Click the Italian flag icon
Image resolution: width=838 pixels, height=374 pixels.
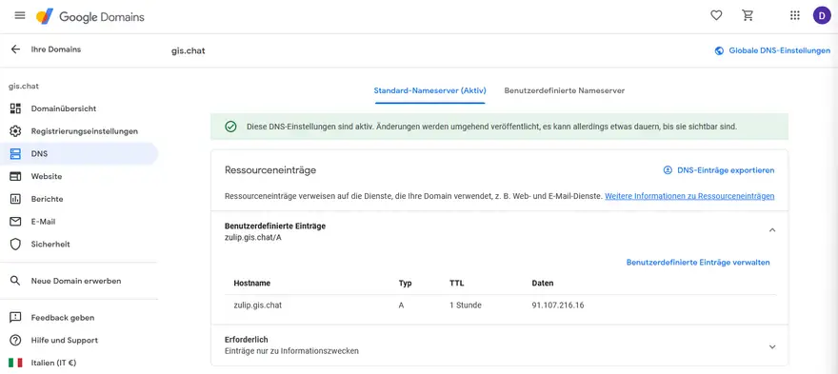pyautogui.click(x=15, y=363)
